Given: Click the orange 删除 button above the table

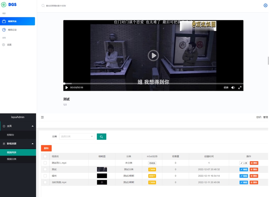Looking at the screenshot, I should point(46,148).
